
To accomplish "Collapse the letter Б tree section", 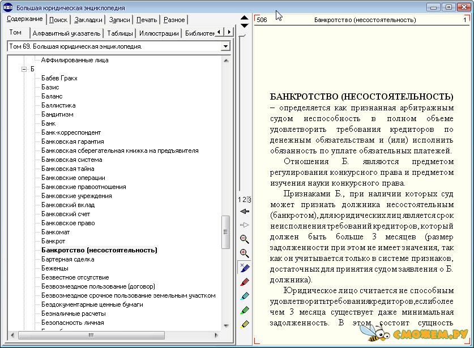I will pyautogui.click(x=24, y=69).
